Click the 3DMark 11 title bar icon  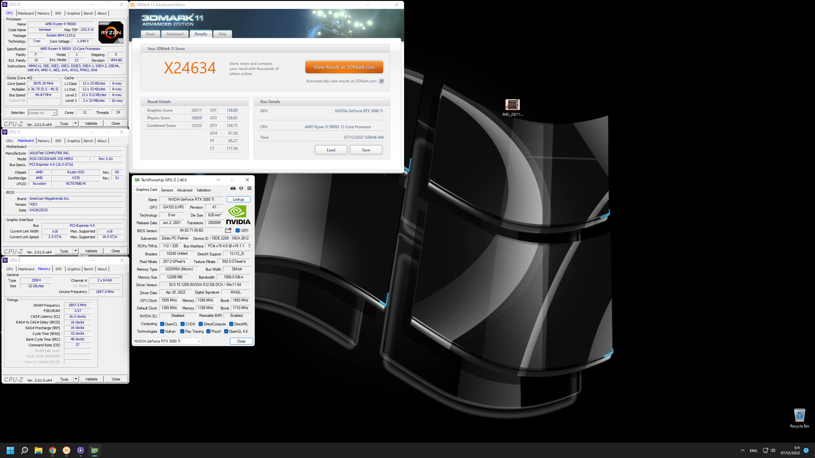tap(133, 5)
